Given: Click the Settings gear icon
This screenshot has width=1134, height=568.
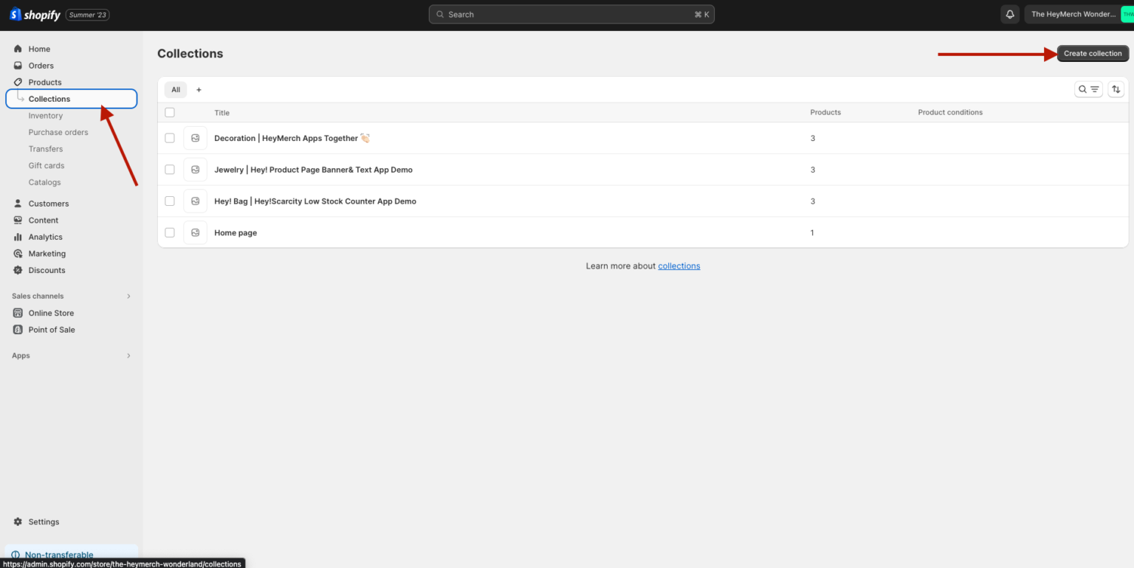Looking at the screenshot, I should tap(18, 522).
